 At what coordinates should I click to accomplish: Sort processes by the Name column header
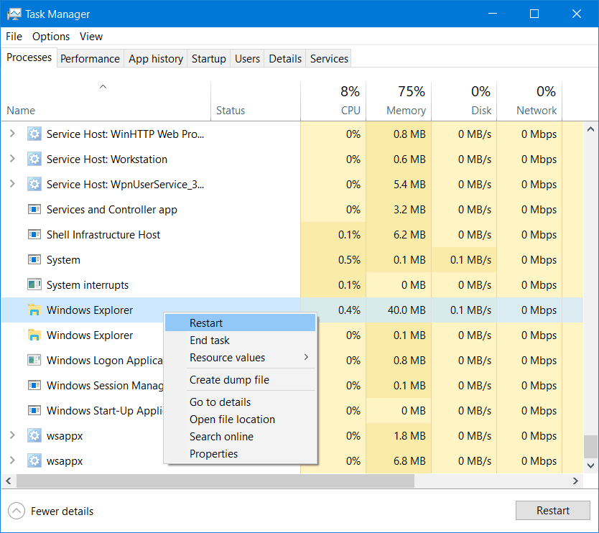point(106,101)
